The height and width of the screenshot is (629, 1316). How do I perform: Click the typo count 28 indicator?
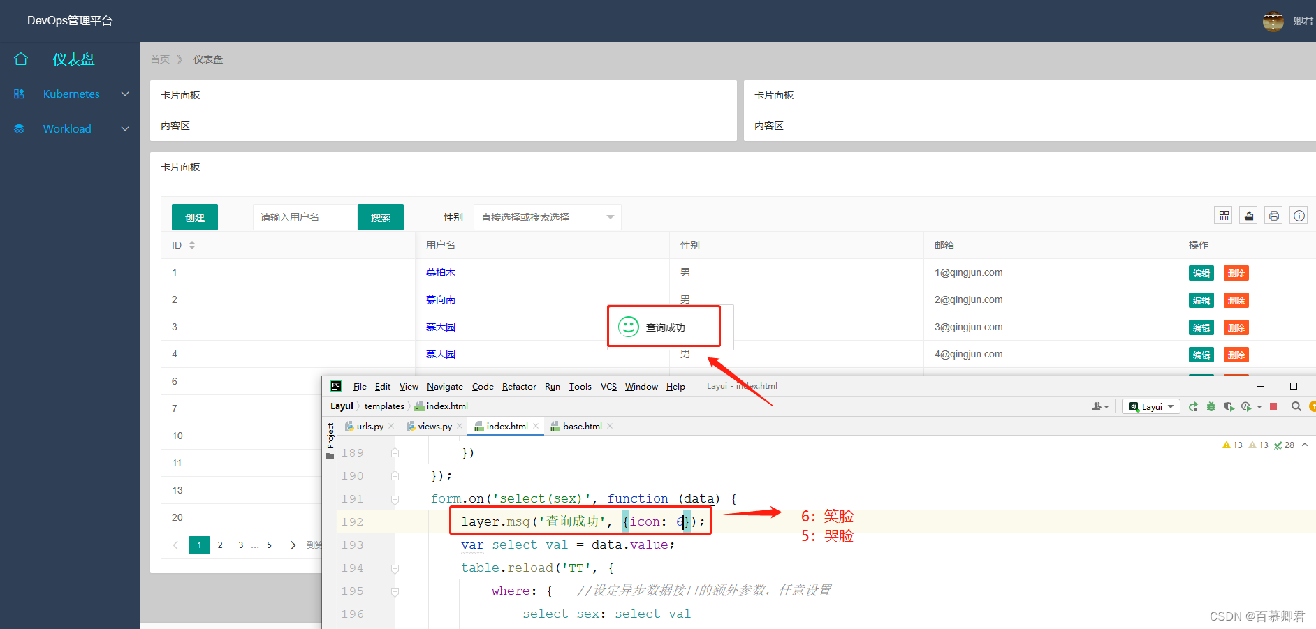pyautogui.click(x=1285, y=445)
